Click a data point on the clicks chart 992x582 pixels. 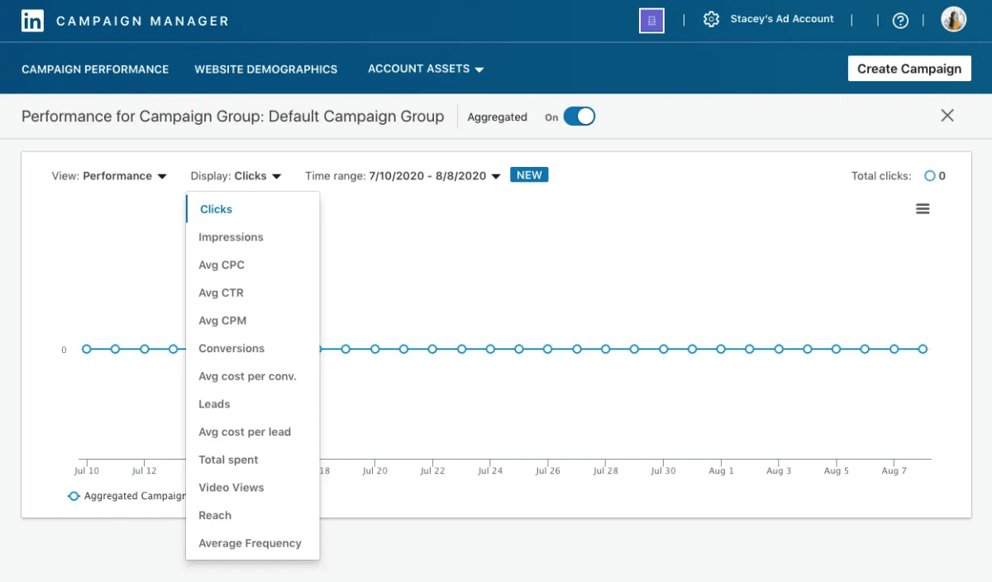[460, 349]
